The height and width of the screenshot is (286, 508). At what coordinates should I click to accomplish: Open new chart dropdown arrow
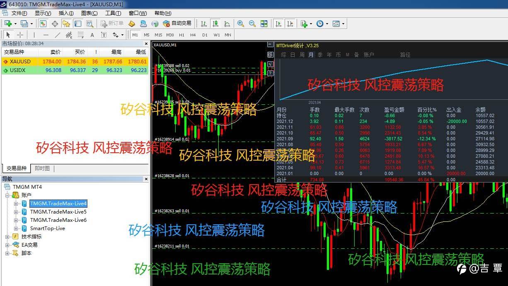pos(15,24)
